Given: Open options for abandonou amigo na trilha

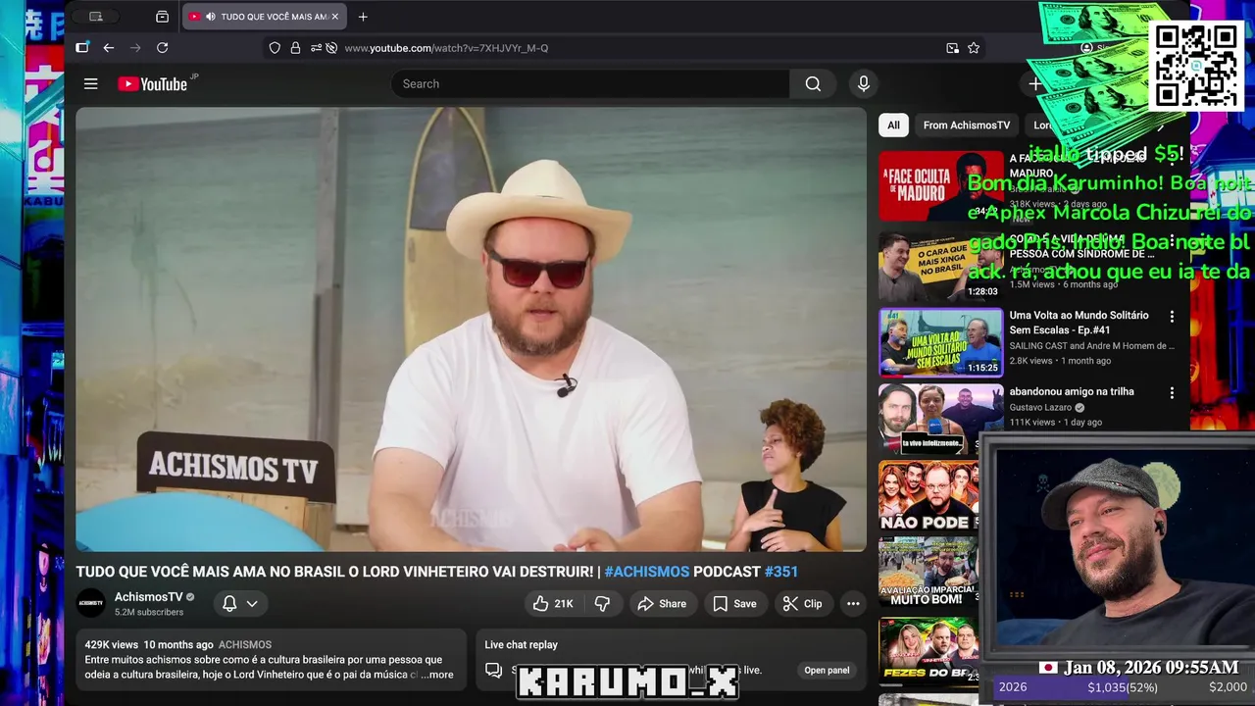Looking at the screenshot, I should click(1172, 393).
